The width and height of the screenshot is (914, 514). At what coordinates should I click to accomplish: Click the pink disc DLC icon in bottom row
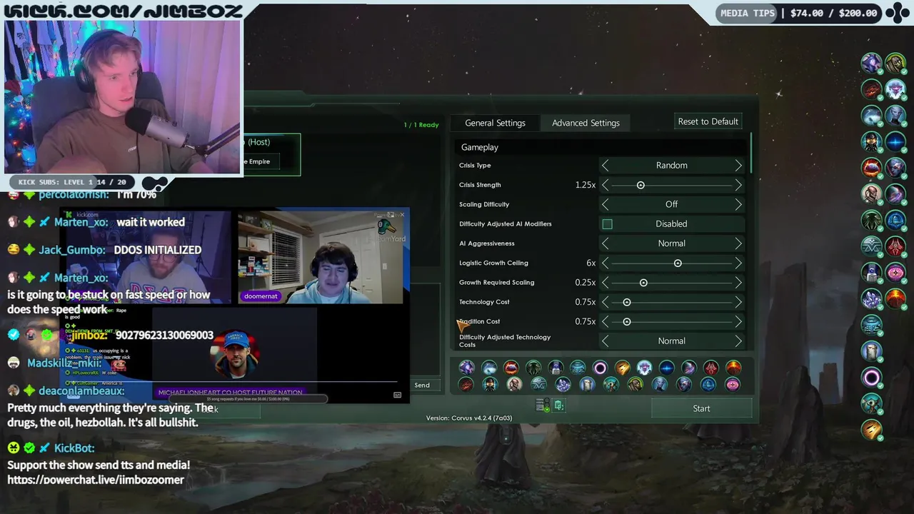point(733,384)
